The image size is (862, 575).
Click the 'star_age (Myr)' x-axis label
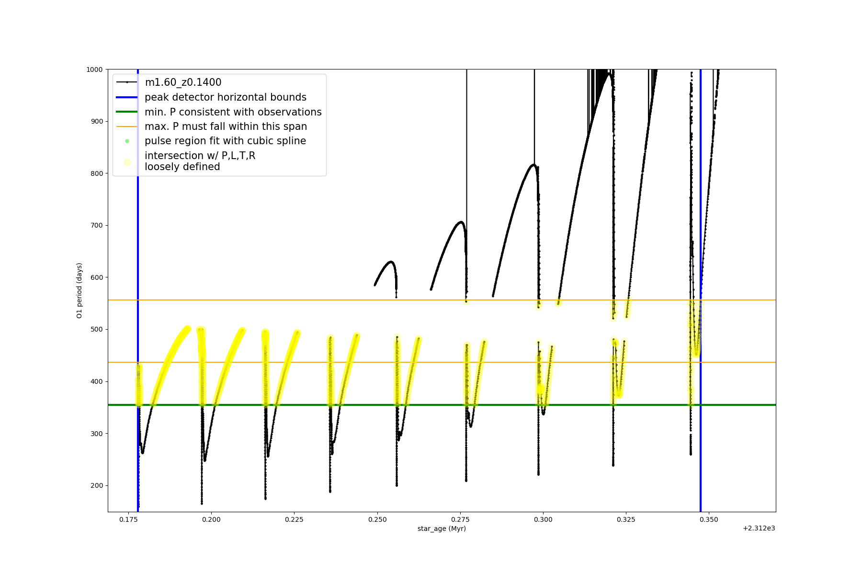click(x=441, y=529)
